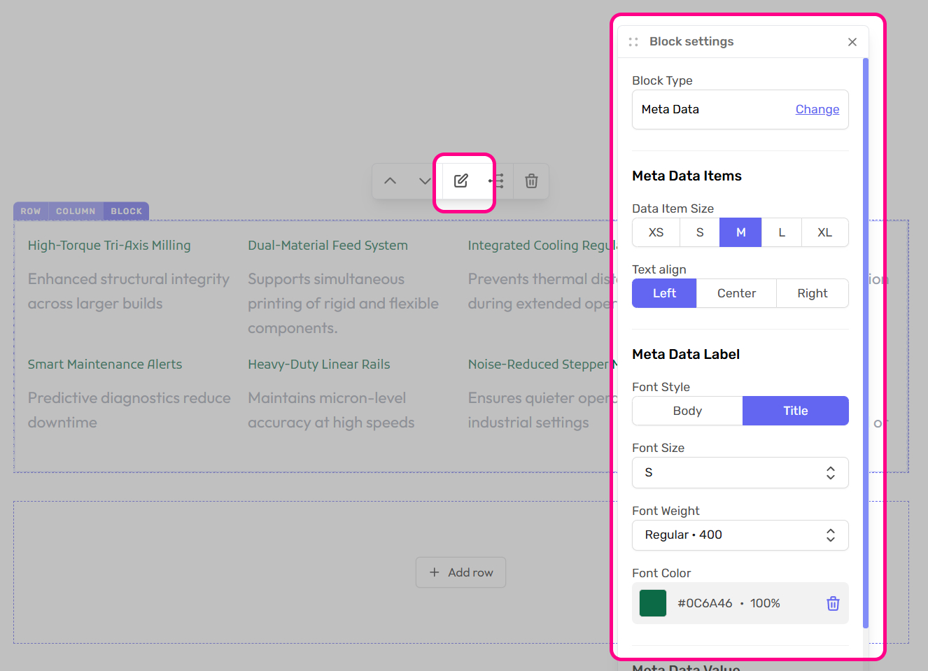
Task: Open the green #0C6A46 color swatch
Action: (x=652, y=602)
